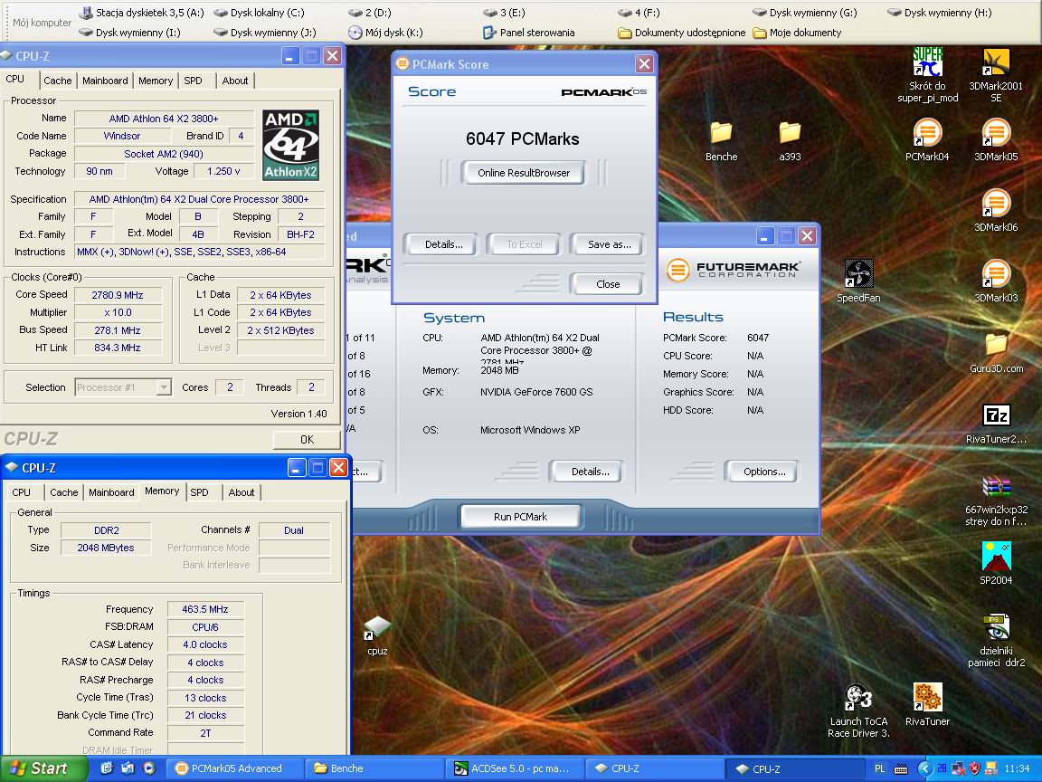
Task: Open About tab in lower CPU-Z window
Action: (x=242, y=492)
